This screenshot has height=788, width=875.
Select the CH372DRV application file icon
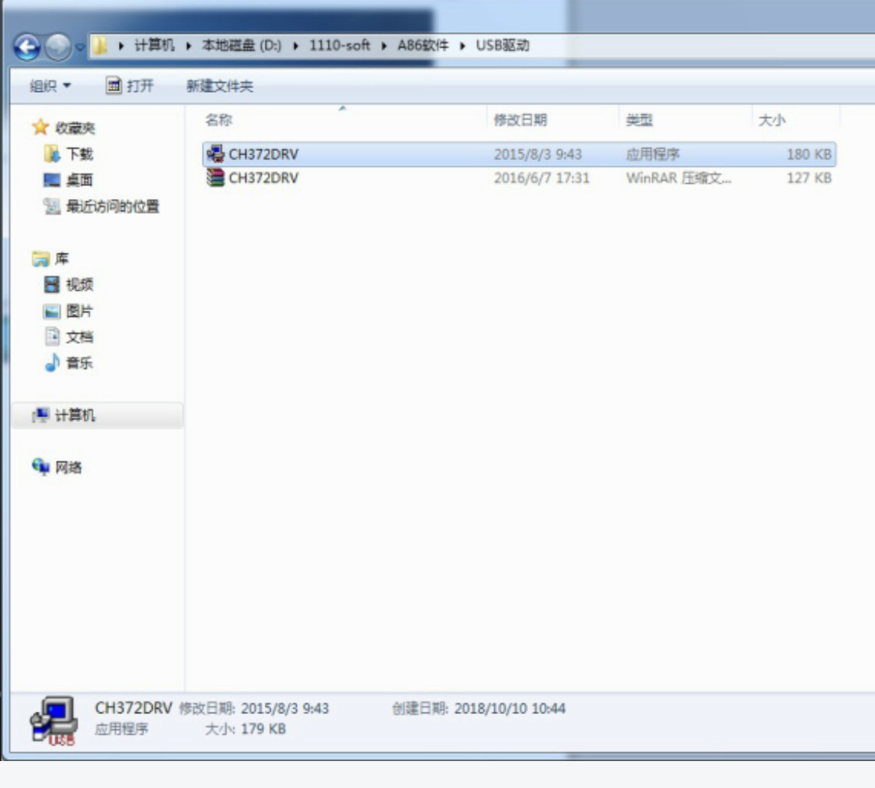pos(215,154)
